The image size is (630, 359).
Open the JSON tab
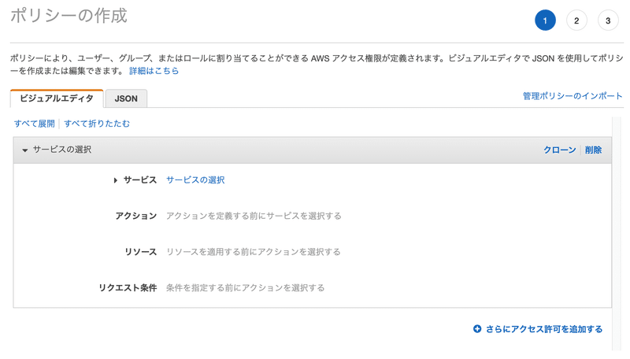[x=126, y=98]
